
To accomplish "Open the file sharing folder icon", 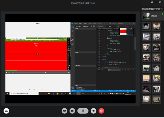I will (x=72, y=111).
